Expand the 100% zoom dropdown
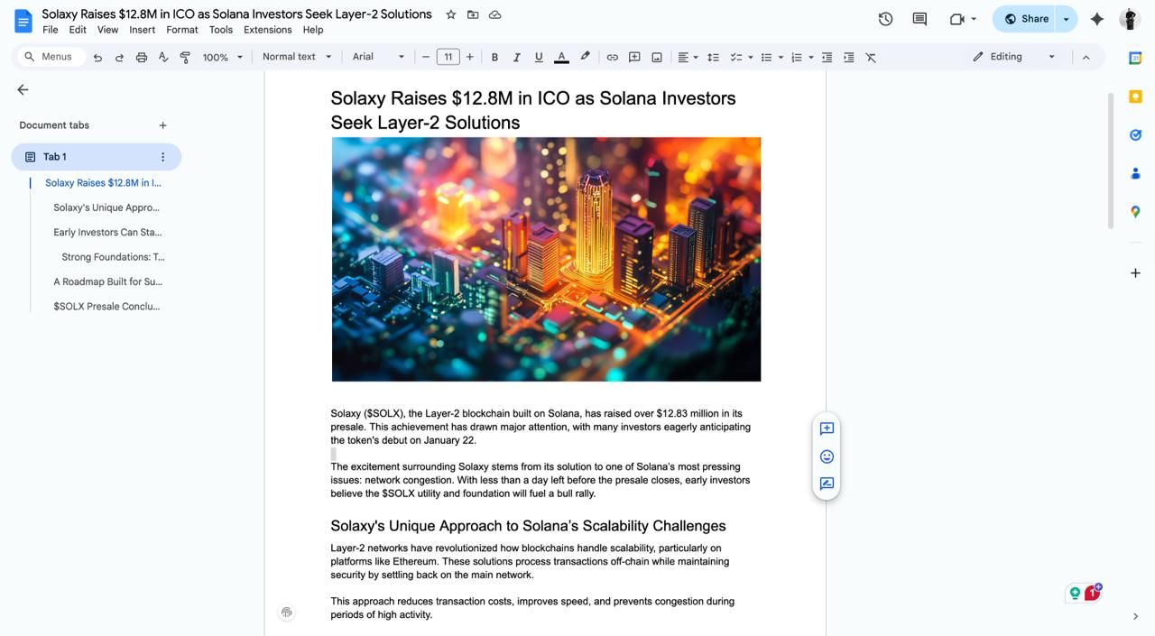 (x=222, y=57)
